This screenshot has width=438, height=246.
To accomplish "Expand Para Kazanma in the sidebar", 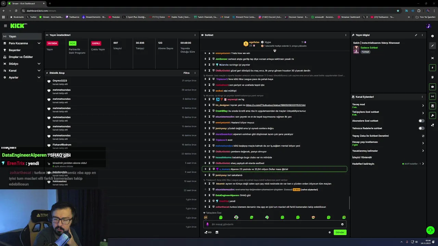I will point(22,43).
